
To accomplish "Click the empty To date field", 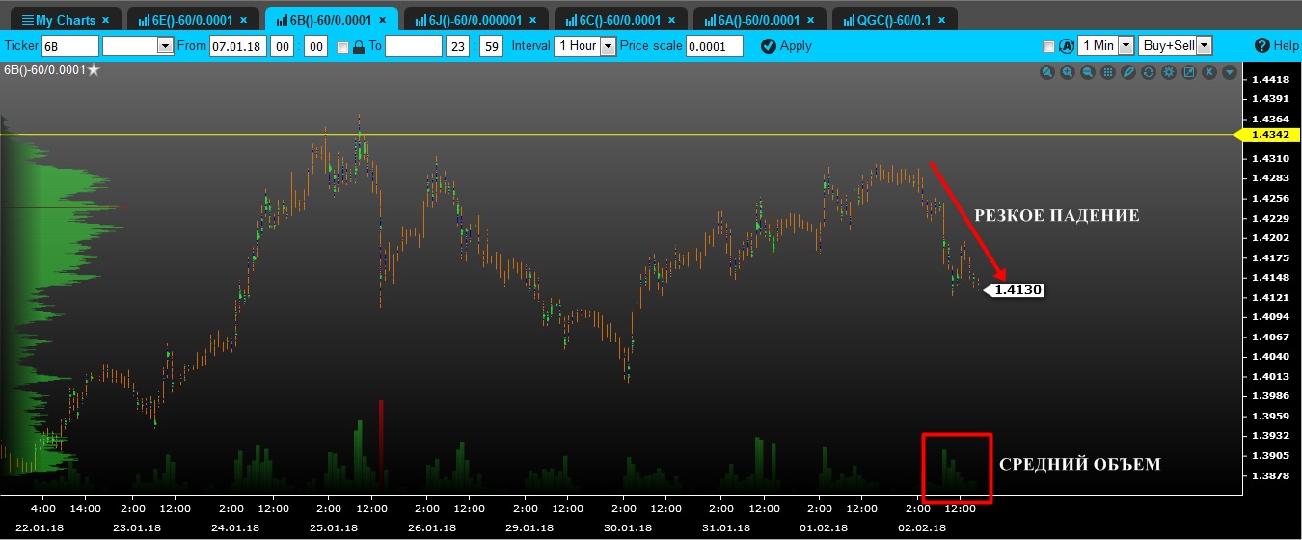I will (413, 45).
